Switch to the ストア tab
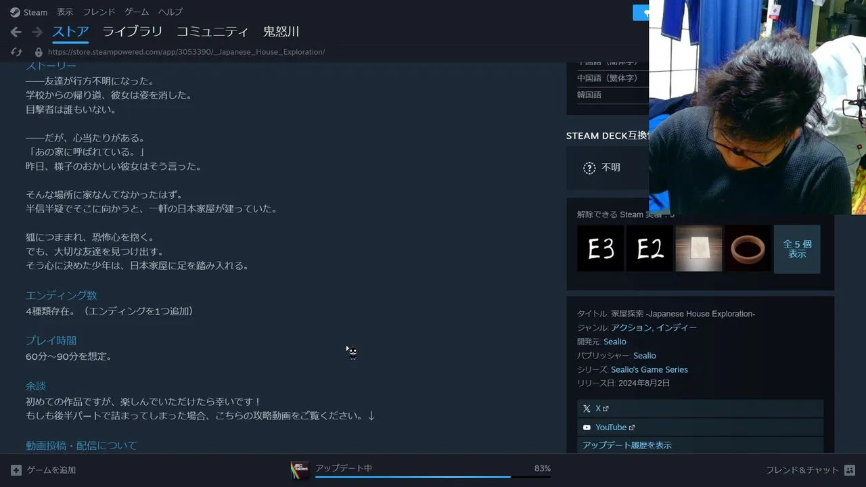The height and width of the screenshot is (487, 866). [x=70, y=32]
